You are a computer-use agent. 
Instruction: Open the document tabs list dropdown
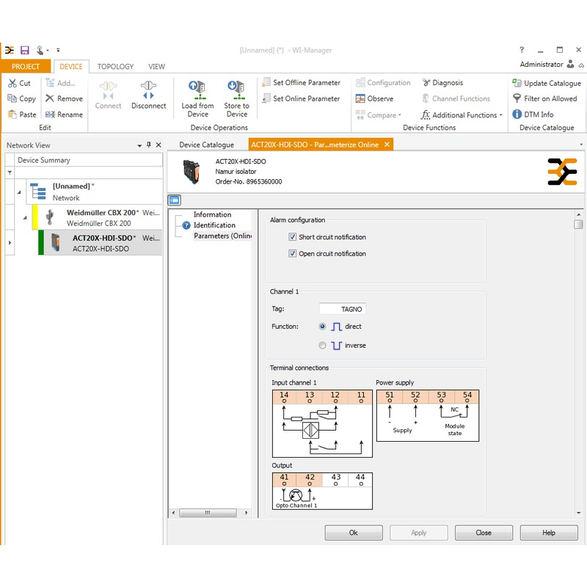pos(581,145)
